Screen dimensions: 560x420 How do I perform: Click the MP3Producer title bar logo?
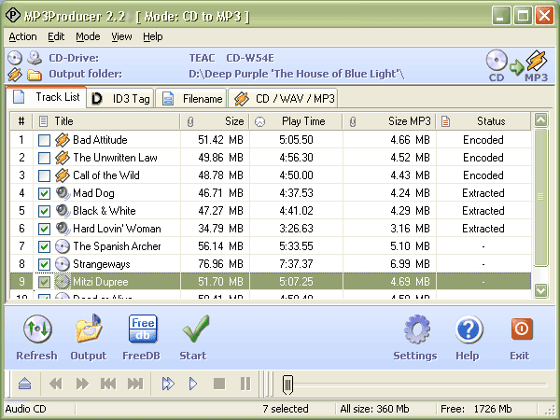point(13,15)
